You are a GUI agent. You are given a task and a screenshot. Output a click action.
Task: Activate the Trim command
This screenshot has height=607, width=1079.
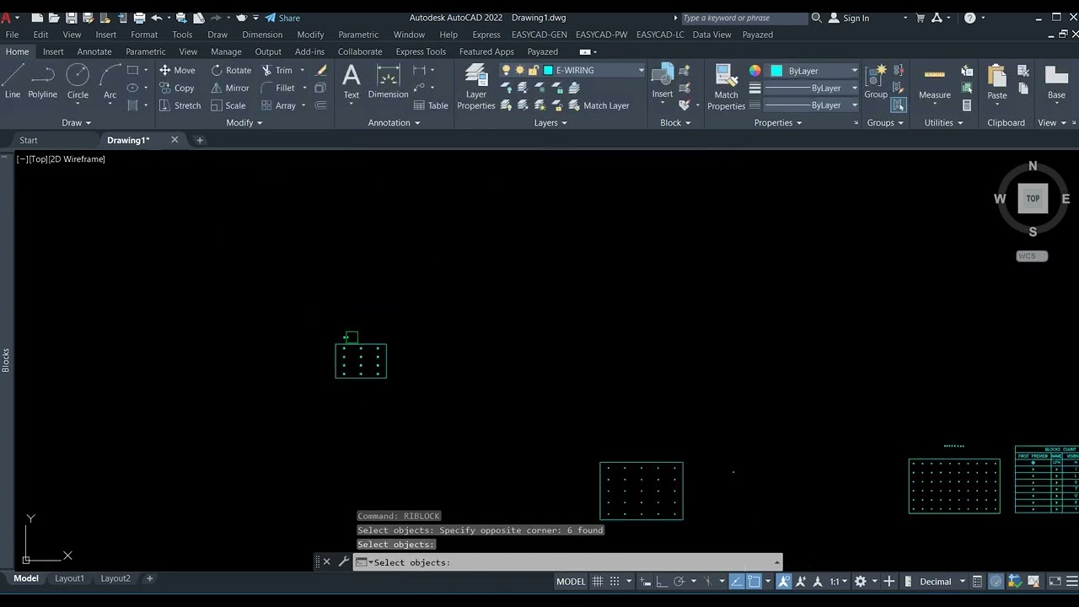276,70
